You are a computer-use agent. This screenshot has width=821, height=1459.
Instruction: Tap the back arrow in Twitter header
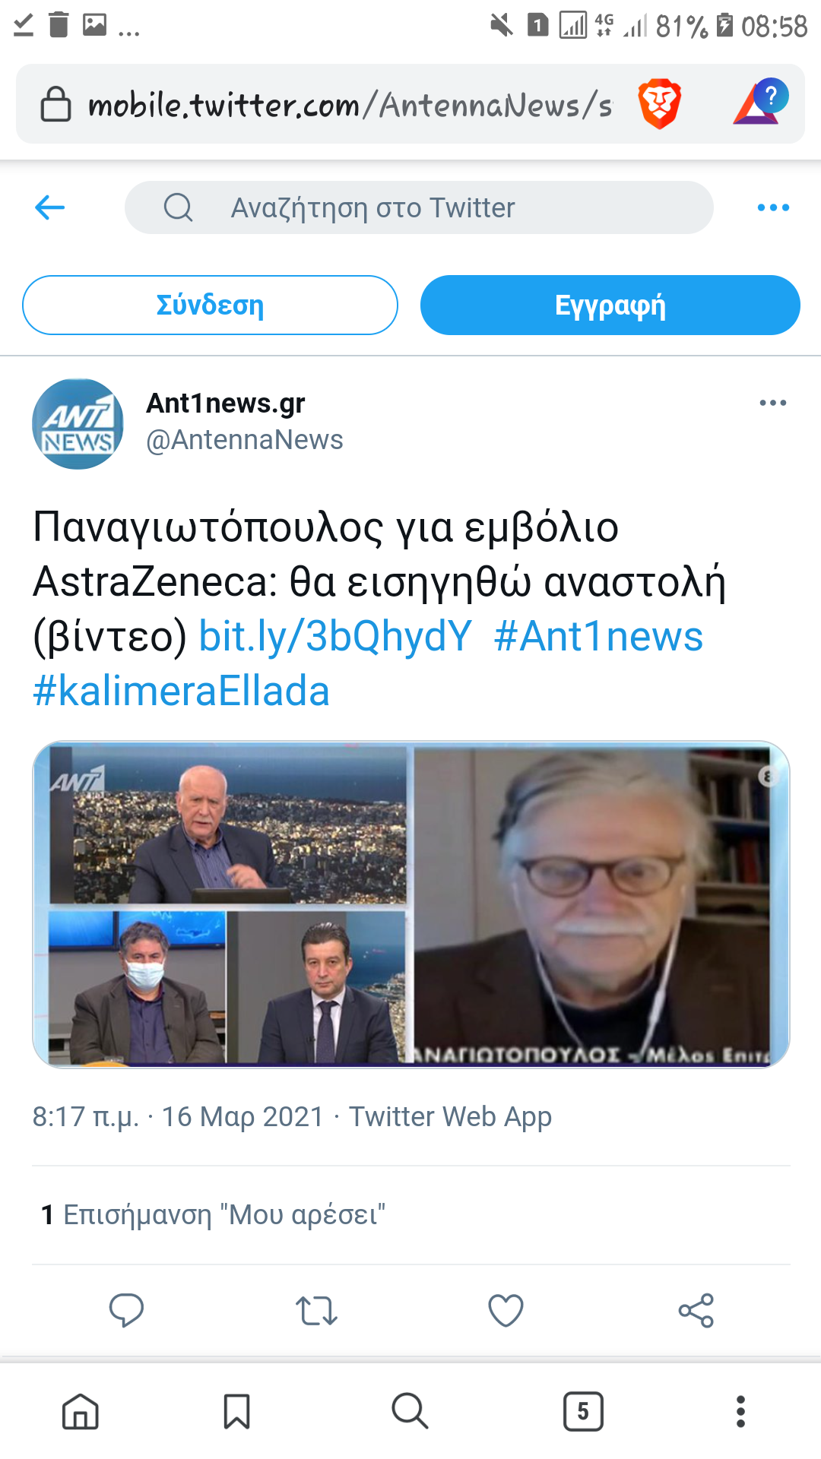[50, 207]
